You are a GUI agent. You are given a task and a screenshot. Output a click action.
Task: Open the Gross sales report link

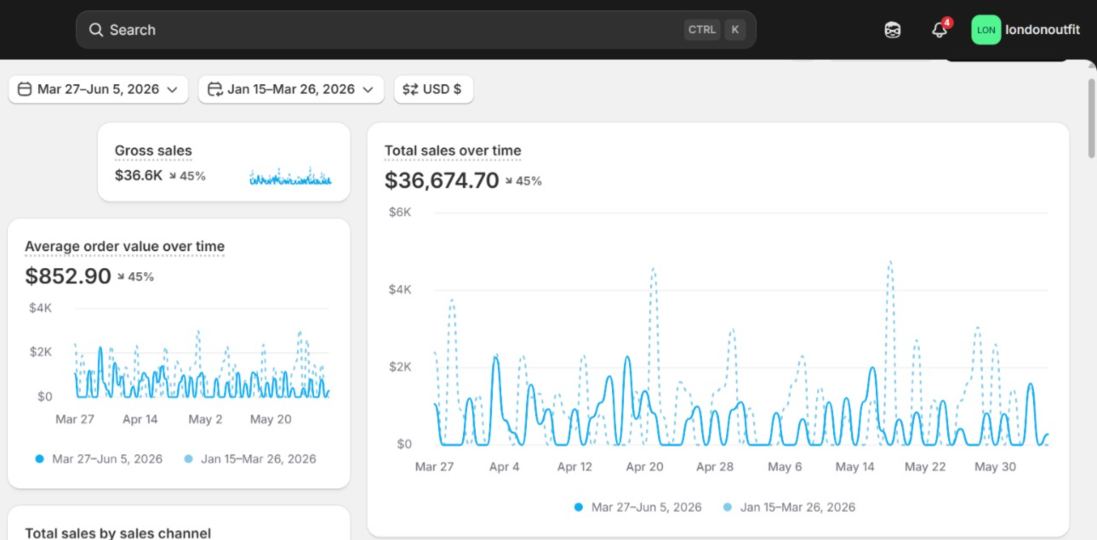click(153, 151)
